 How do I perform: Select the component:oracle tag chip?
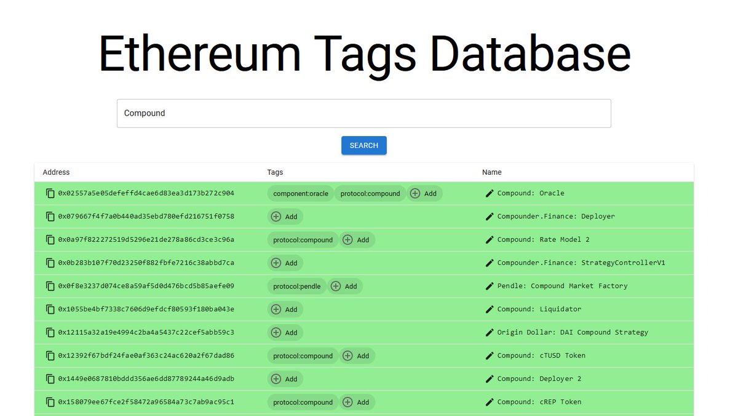point(300,193)
